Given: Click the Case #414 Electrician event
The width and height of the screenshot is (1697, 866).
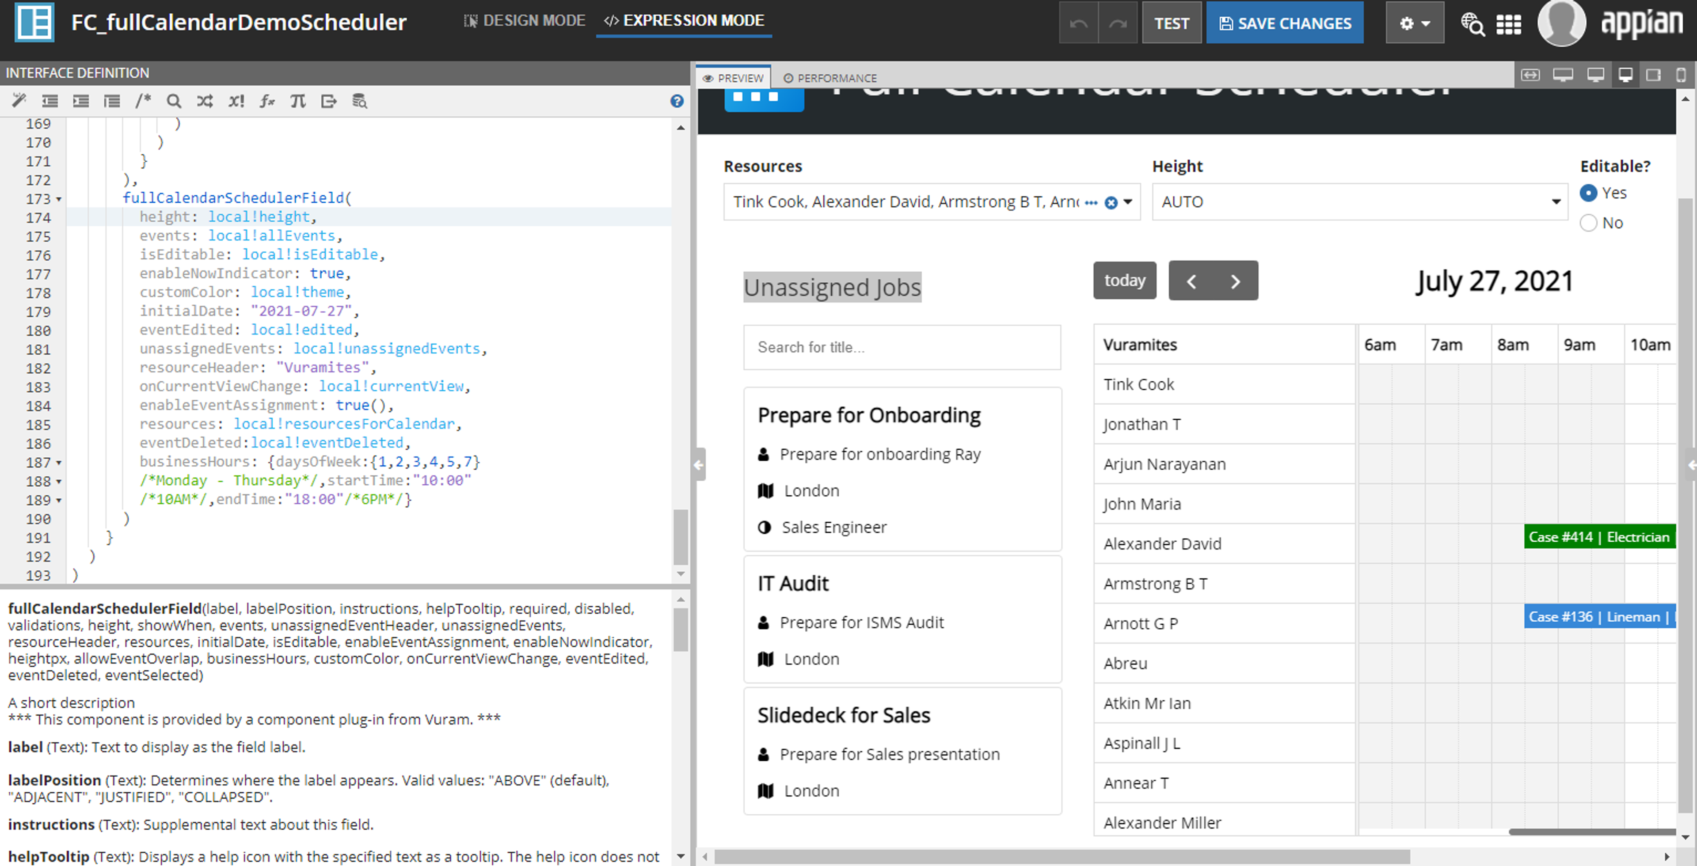Looking at the screenshot, I should [x=1599, y=537].
